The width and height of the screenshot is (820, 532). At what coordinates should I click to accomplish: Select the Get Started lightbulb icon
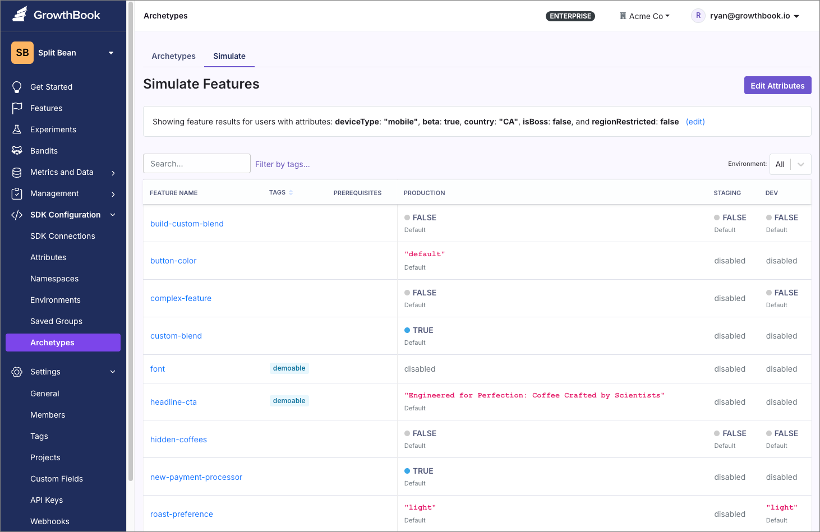(17, 86)
